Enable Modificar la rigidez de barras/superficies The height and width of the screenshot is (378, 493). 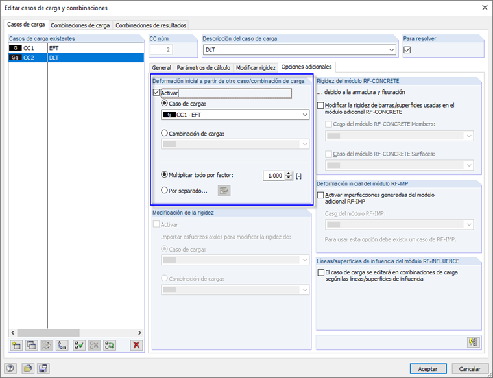point(320,106)
